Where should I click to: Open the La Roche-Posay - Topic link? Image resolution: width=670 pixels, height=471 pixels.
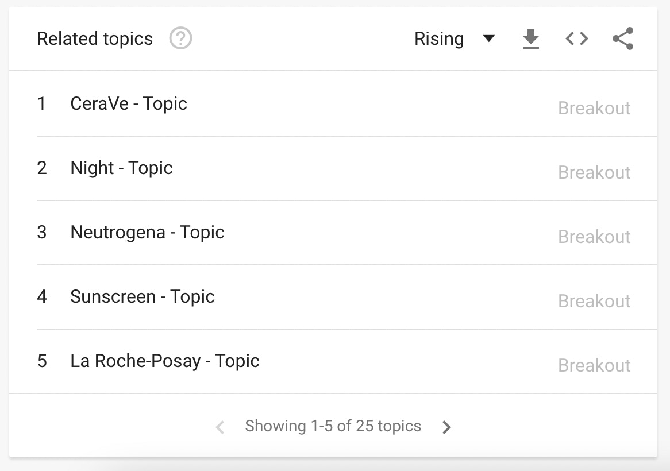(x=165, y=361)
